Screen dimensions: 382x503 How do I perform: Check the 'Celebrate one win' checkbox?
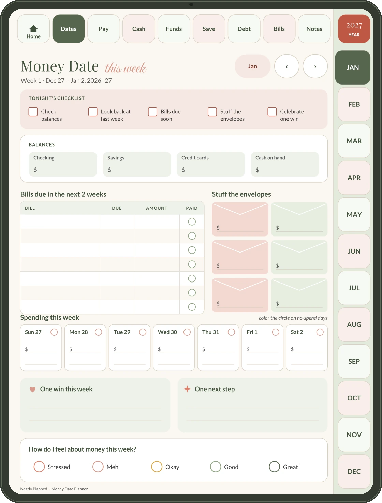click(272, 112)
